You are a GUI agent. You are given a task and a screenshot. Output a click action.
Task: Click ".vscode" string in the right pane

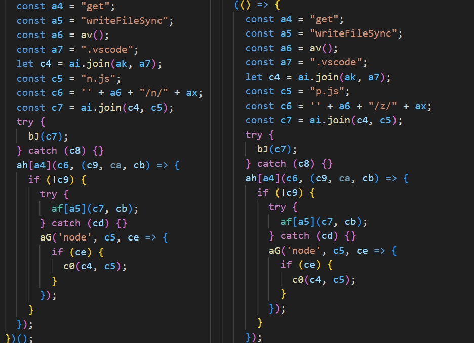pyautogui.click(x=336, y=62)
